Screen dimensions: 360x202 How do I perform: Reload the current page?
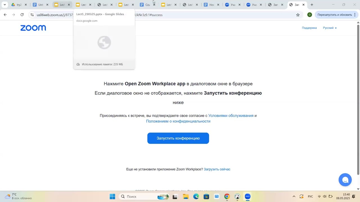click(x=22, y=15)
